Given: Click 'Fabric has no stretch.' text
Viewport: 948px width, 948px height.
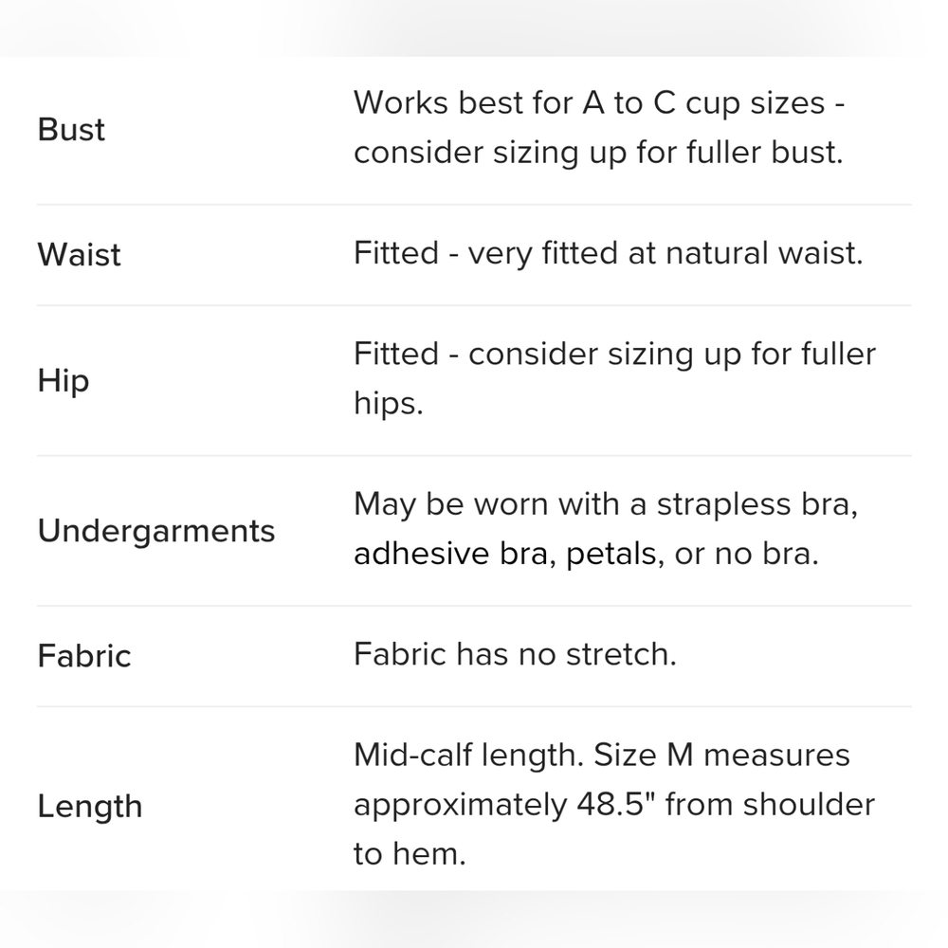Looking at the screenshot, I should (515, 654).
